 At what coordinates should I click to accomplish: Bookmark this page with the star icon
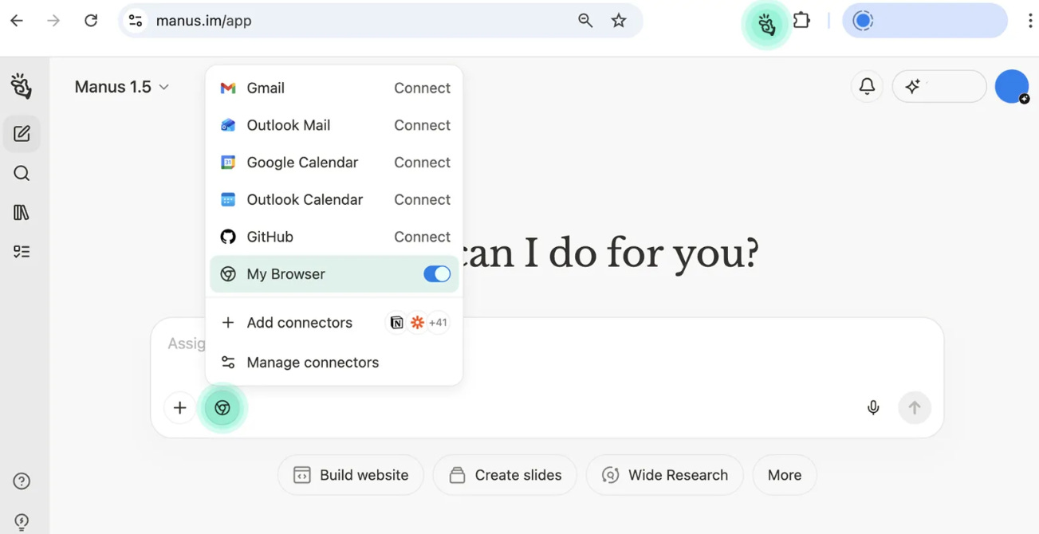pyautogui.click(x=619, y=21)
